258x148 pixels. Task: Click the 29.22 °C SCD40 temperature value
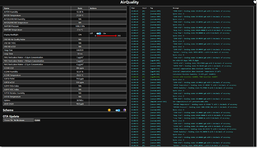(80, 75)
